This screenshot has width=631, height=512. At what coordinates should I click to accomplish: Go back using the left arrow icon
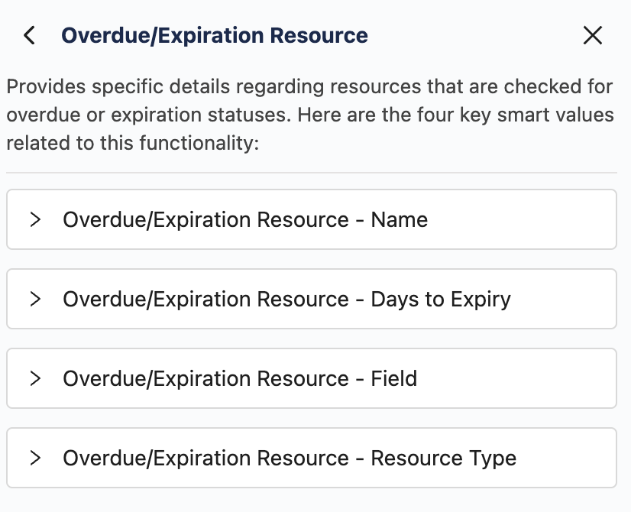30,35
